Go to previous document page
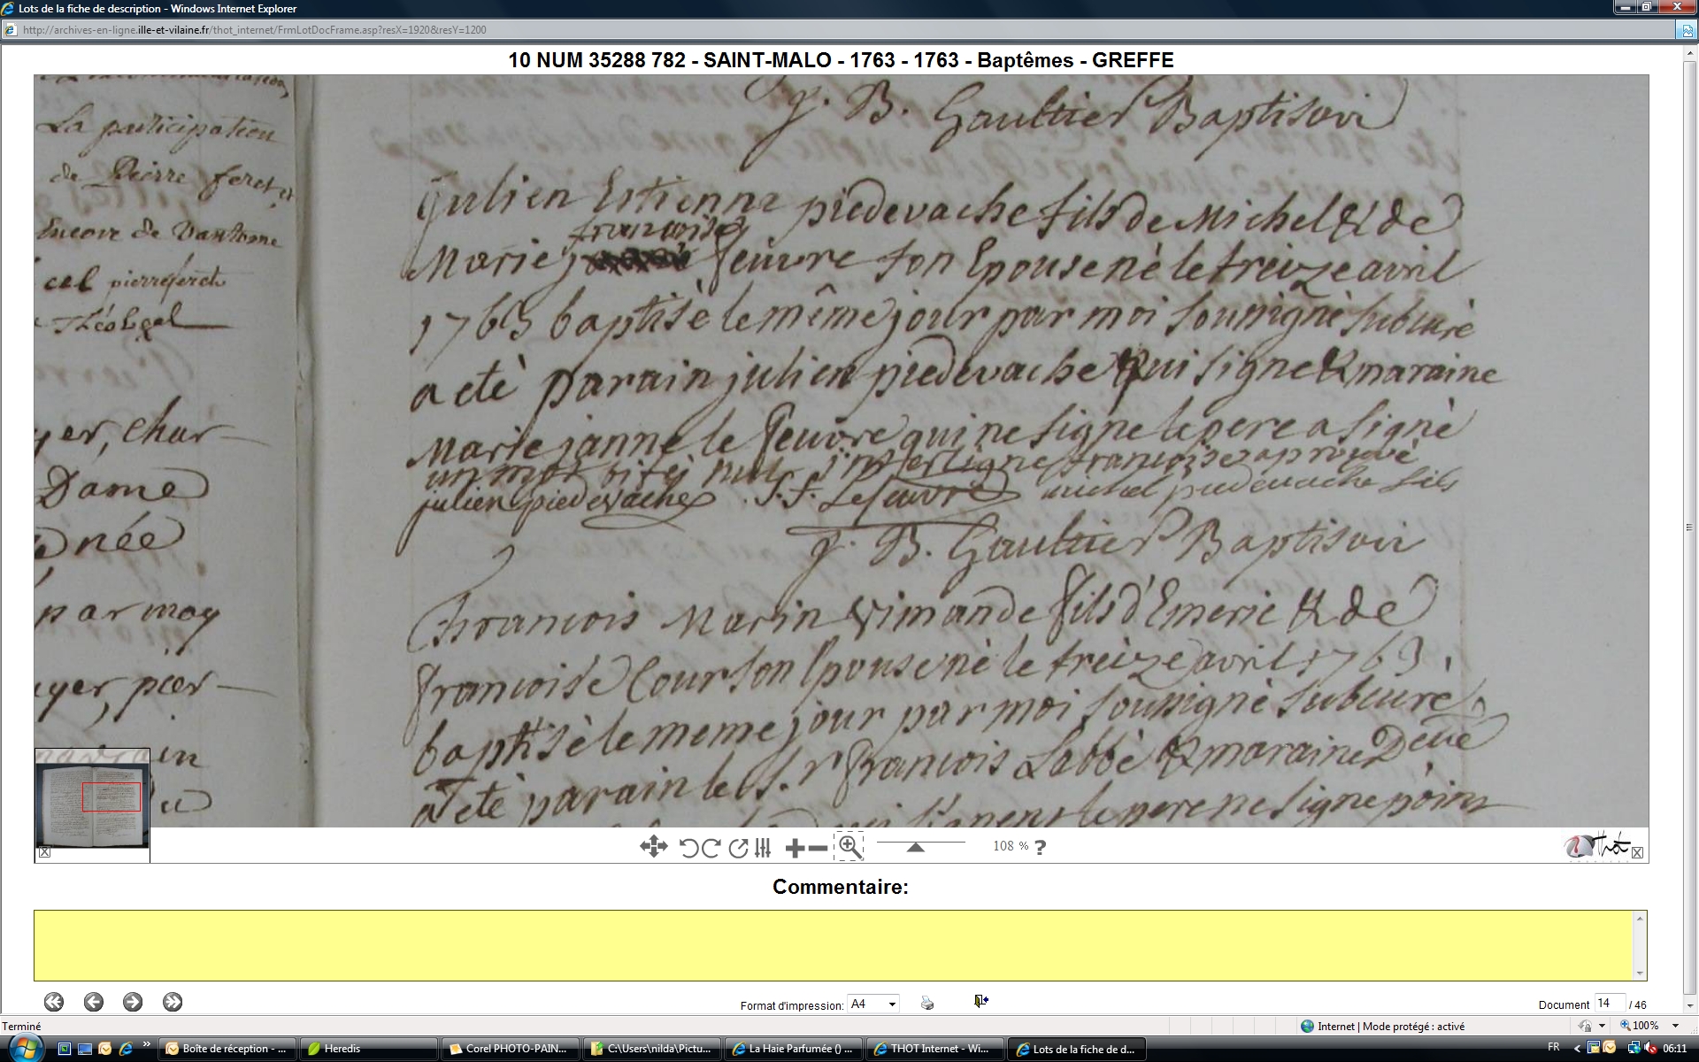This screenshot has width=1699, height=1062. (x=94, y=1002)
